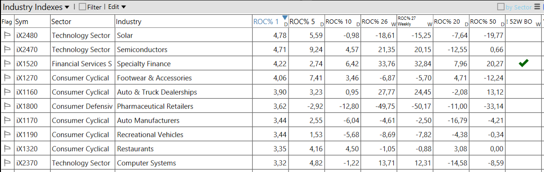
Task: Flag the iX1320 Restaurants row
Action: tap(7, 149)
